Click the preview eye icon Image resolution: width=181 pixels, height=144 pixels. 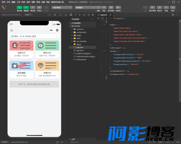click(x=104, y=7)
